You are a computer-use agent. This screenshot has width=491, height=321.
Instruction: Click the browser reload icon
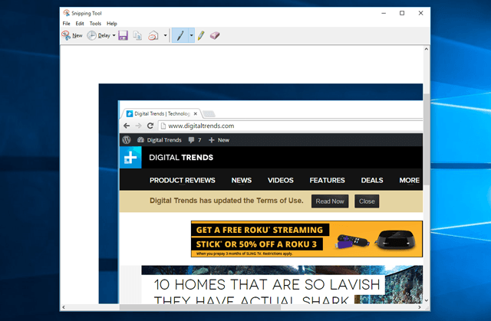pyautogui.click(x=150, y=126)
